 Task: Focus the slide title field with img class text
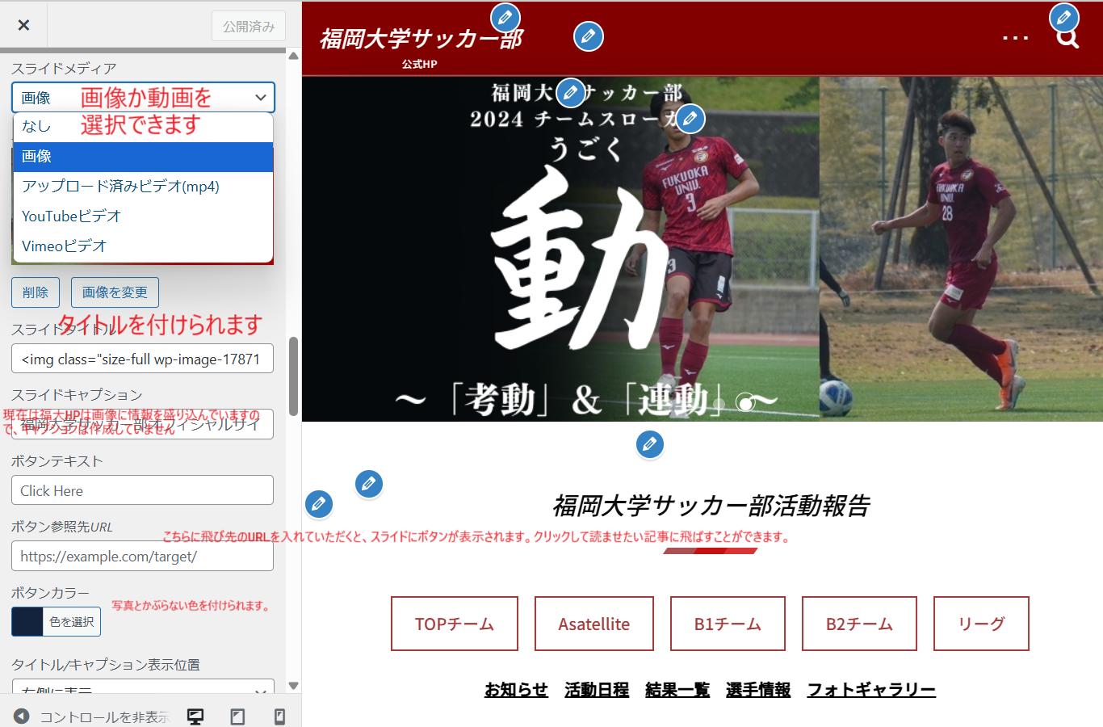click(142, 359)
